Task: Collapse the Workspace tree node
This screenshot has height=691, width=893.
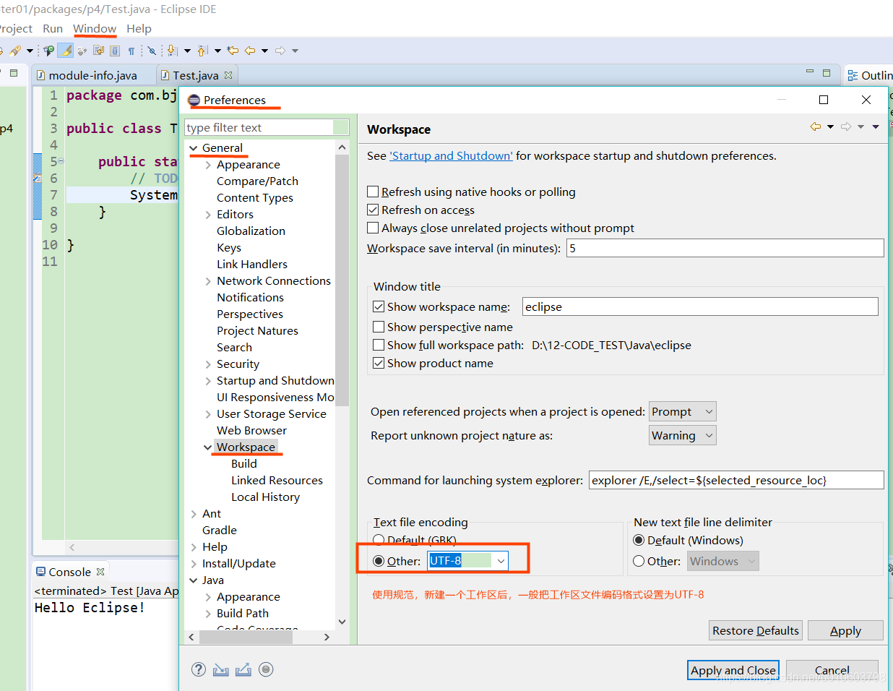Action: click(x=208, y=447)
